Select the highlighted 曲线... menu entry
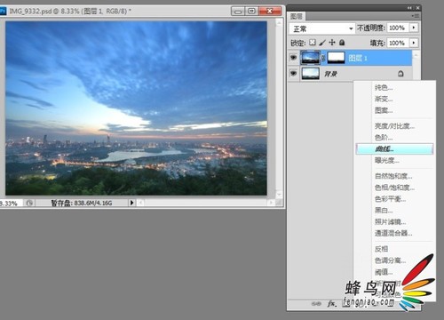 pyautogui.click(x=394, y=149)
